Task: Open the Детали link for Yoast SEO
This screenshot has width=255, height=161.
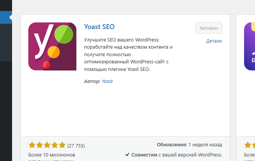Action: (x=214, y=41)
